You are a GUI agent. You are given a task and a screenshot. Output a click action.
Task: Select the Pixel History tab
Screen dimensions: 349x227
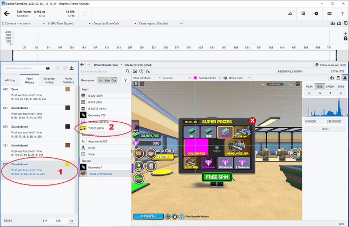[29, 80]
